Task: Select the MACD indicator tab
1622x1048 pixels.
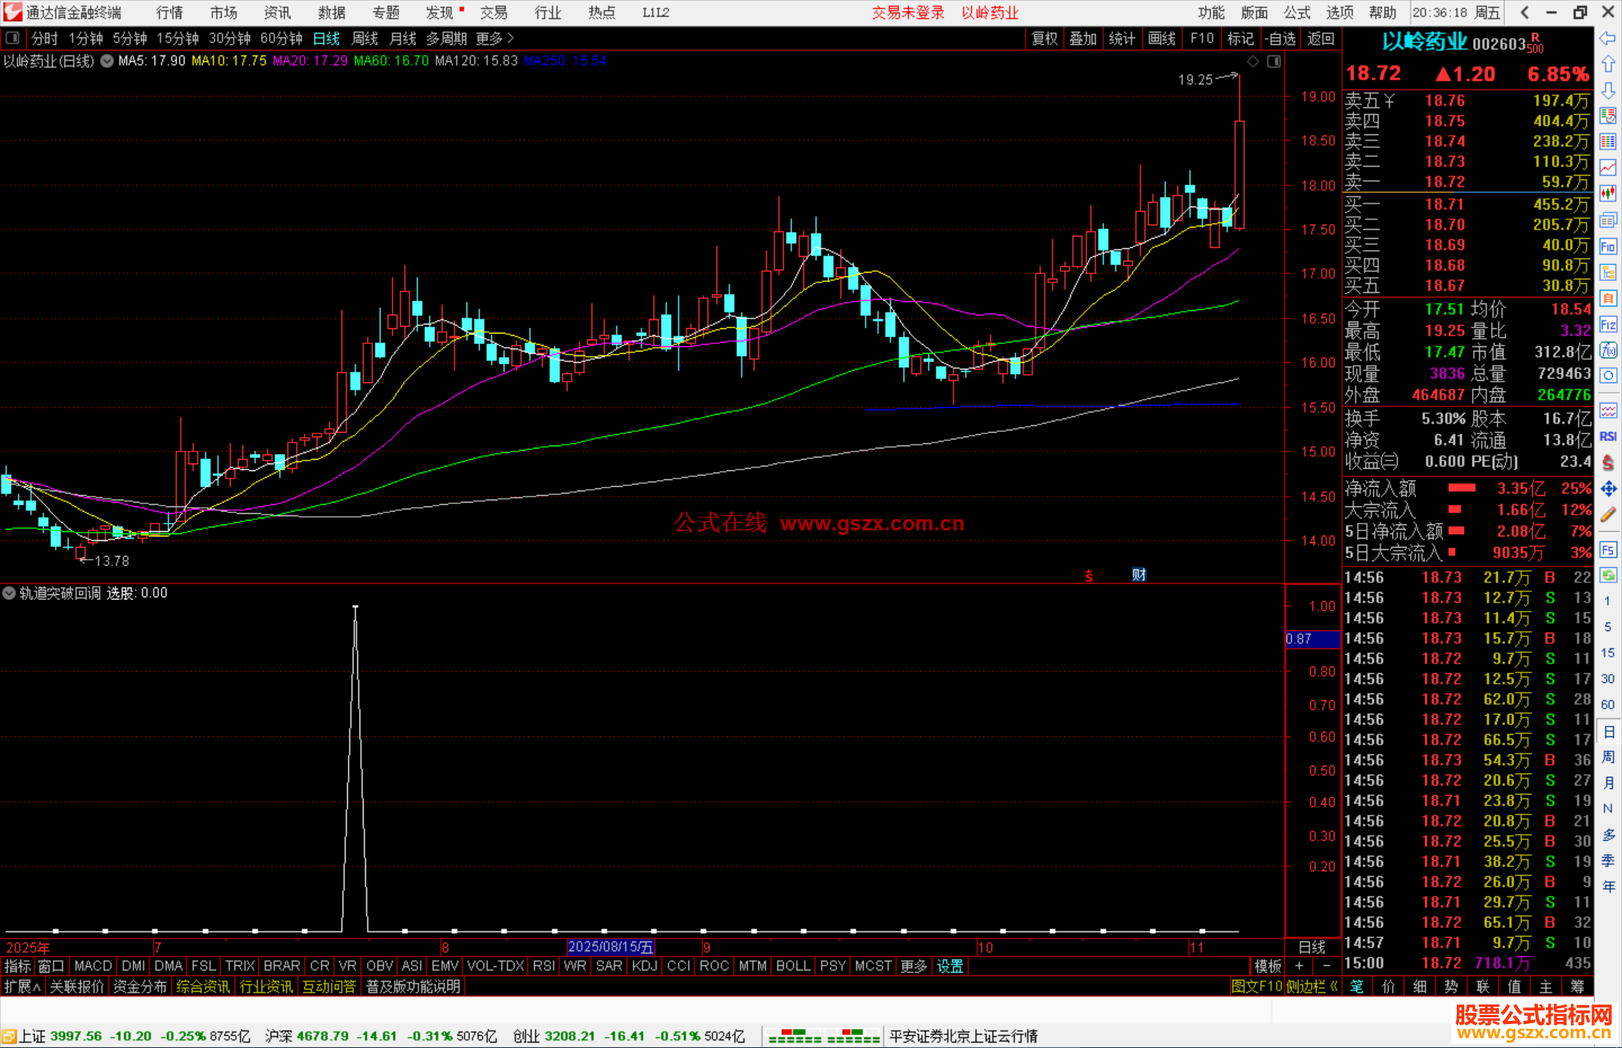Action: (93, 966)
